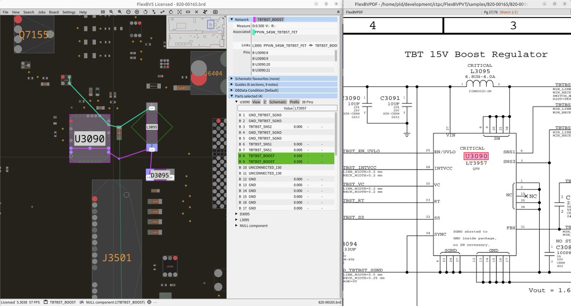
Task: Expand the L3095 part tree node
Action: pyautogui.click(x=236, y=220)
